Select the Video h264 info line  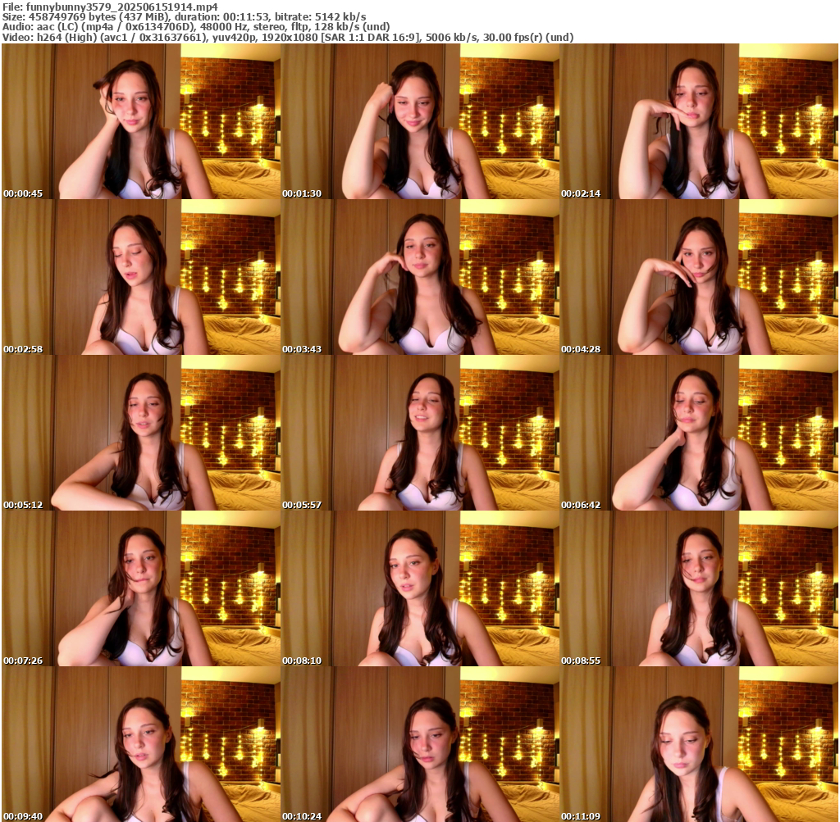pos(288,38)
